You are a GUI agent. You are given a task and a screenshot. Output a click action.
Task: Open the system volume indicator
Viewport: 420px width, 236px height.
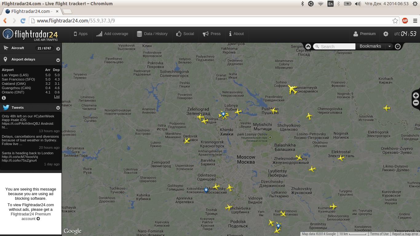[x=358, y=4]
